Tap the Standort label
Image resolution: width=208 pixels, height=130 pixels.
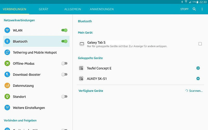(x=19, y=96)
